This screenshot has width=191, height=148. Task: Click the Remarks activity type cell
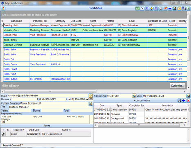tap(119, 114)
